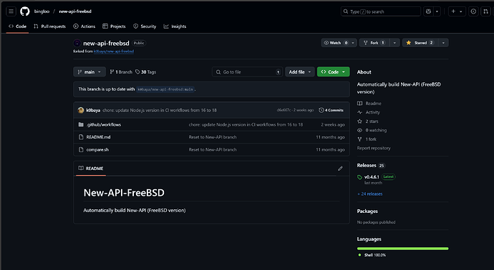494x270 pixels.
Task: Click the green Shell language bar
Action: pyautogui.click(x=402, y=249)
